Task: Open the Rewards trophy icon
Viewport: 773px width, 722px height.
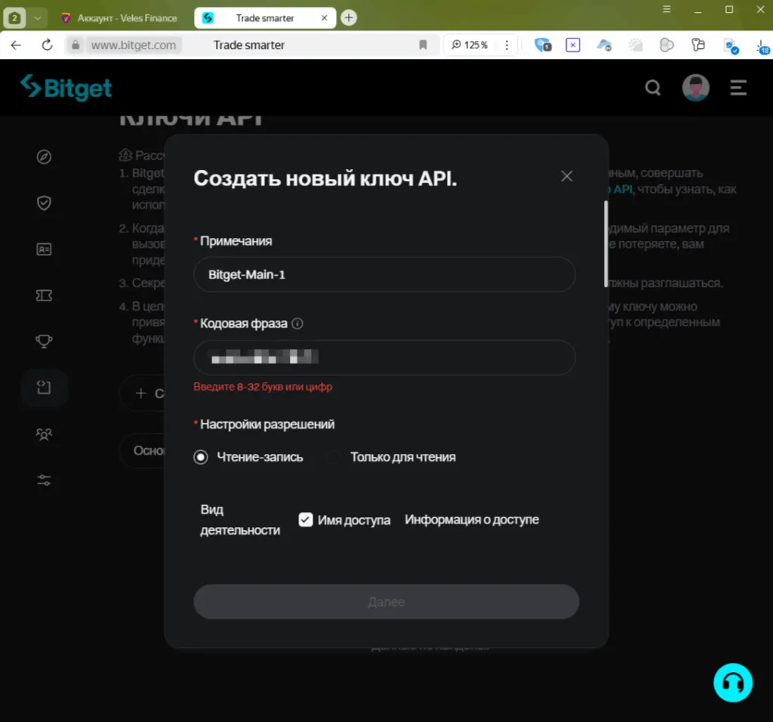Action: 44,341
